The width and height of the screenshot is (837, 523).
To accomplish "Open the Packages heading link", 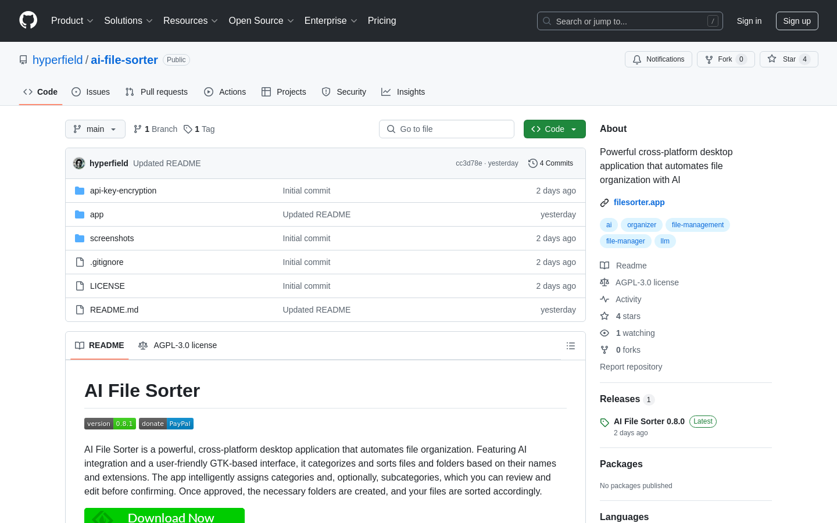I will point(621,464).
